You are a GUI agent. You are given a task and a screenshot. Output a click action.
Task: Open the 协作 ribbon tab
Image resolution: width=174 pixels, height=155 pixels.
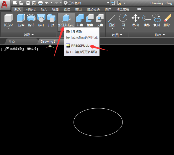tap(108, 9)
